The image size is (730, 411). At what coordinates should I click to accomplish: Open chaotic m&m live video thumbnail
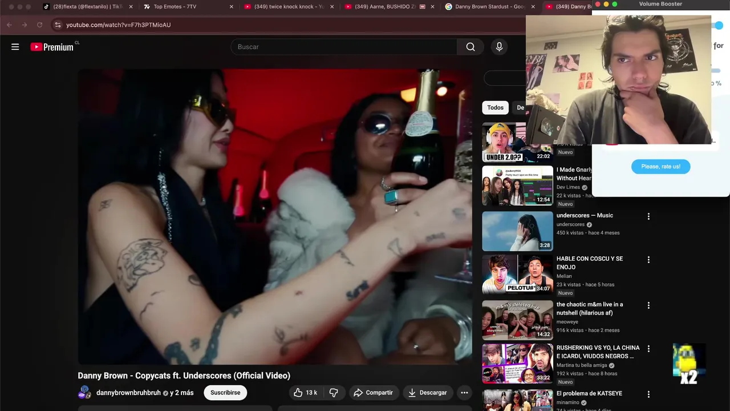click(x=518, y=320)
